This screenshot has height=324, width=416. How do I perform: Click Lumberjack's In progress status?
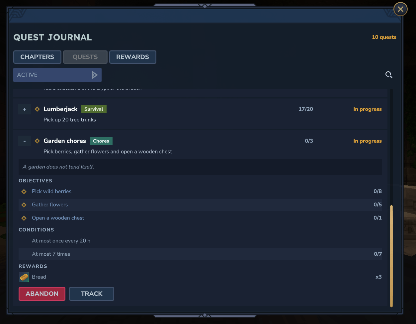pyautogui.click(x=368, y=109)
